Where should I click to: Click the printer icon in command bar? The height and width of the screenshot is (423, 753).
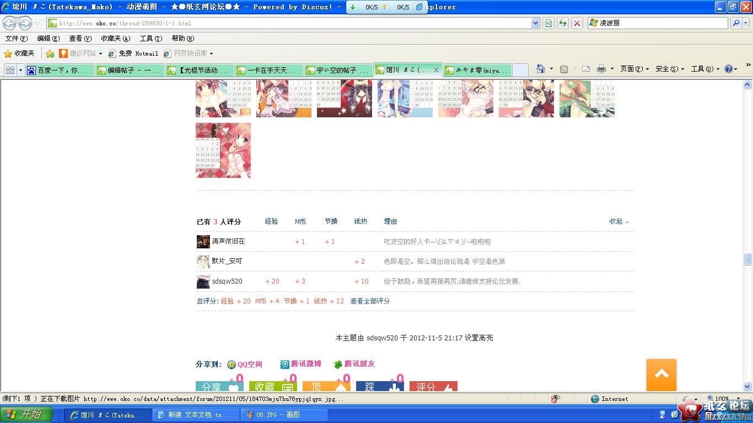(601, 69)
